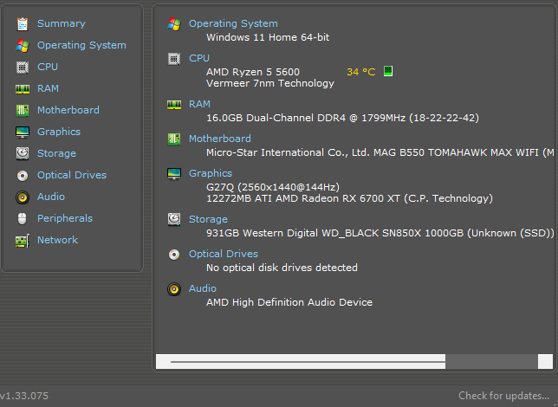
Task: Click the Peripherals mouse icon in sidebar
Action: pyautogui.click(x=22, y=218)
